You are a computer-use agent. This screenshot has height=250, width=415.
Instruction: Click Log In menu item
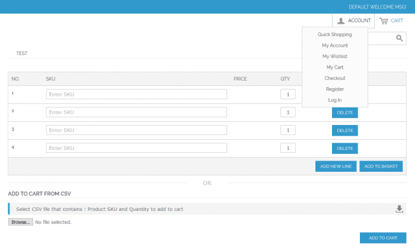point(335,100)
